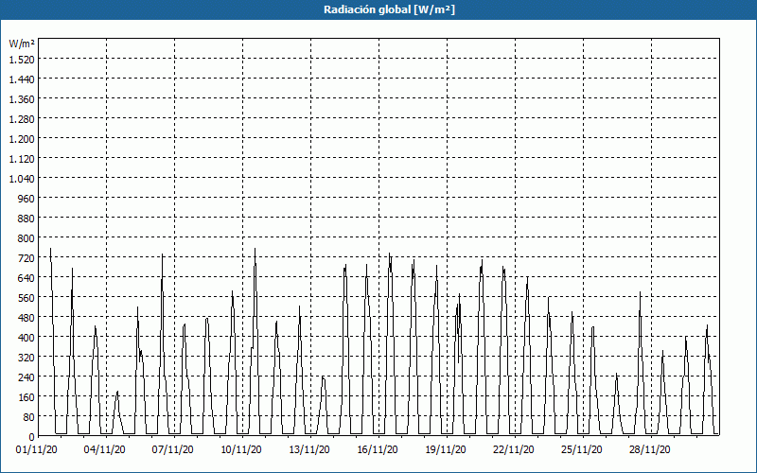Click the 16/11/20 date label
The image size is (757, 473).
pos(377,450)
